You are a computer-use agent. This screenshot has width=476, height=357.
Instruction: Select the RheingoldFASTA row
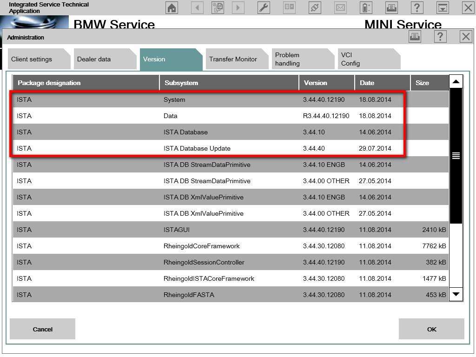[231, 294]
